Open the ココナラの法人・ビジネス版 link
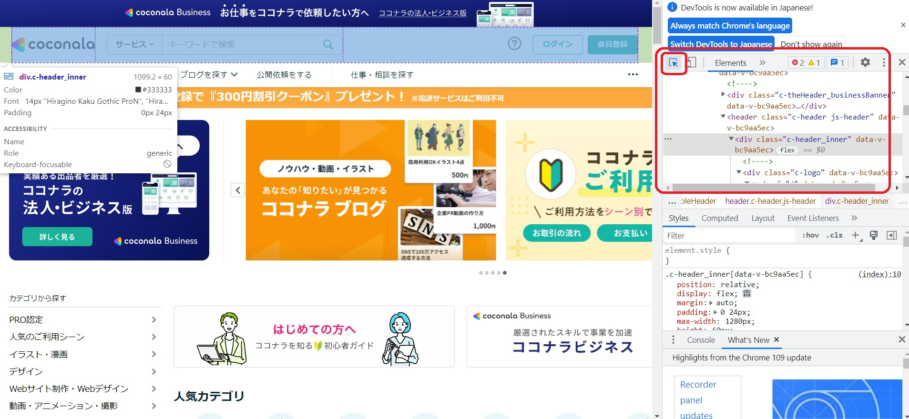 423,13
